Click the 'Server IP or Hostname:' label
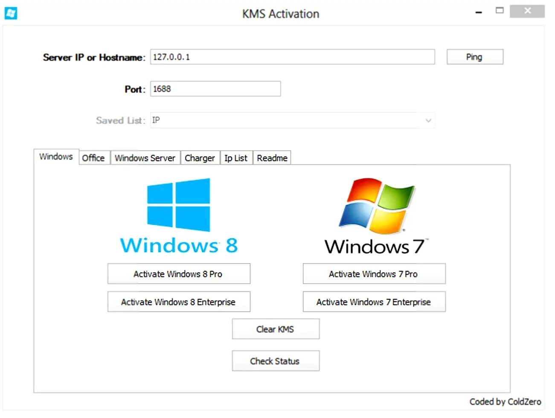 coord(94,58)
